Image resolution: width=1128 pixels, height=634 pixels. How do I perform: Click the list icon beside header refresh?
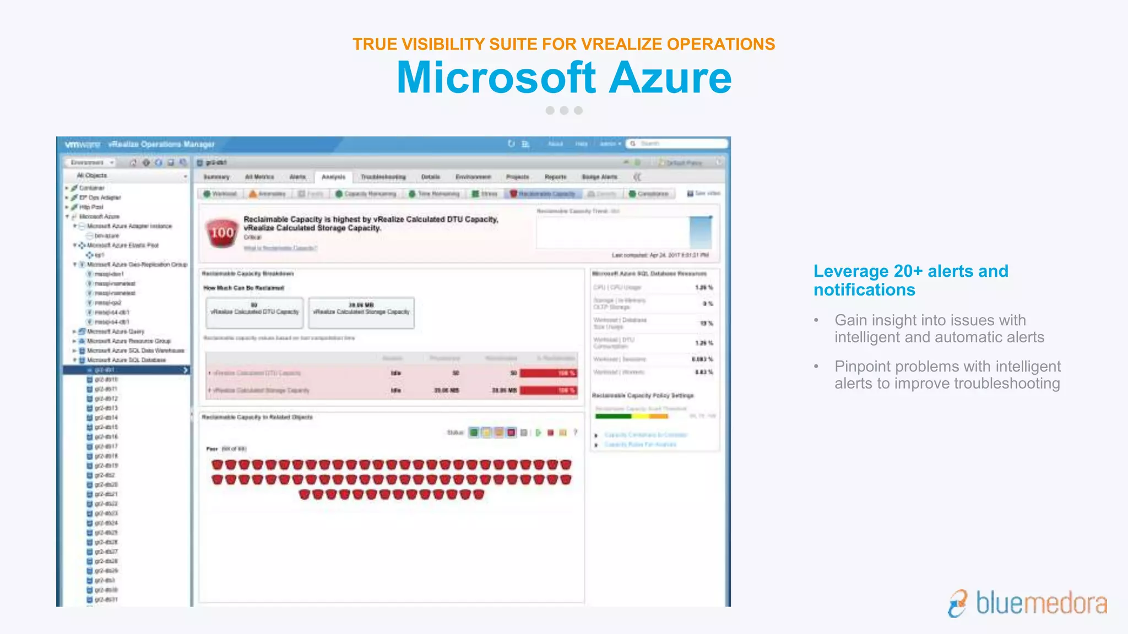click(x=525, y=144)
